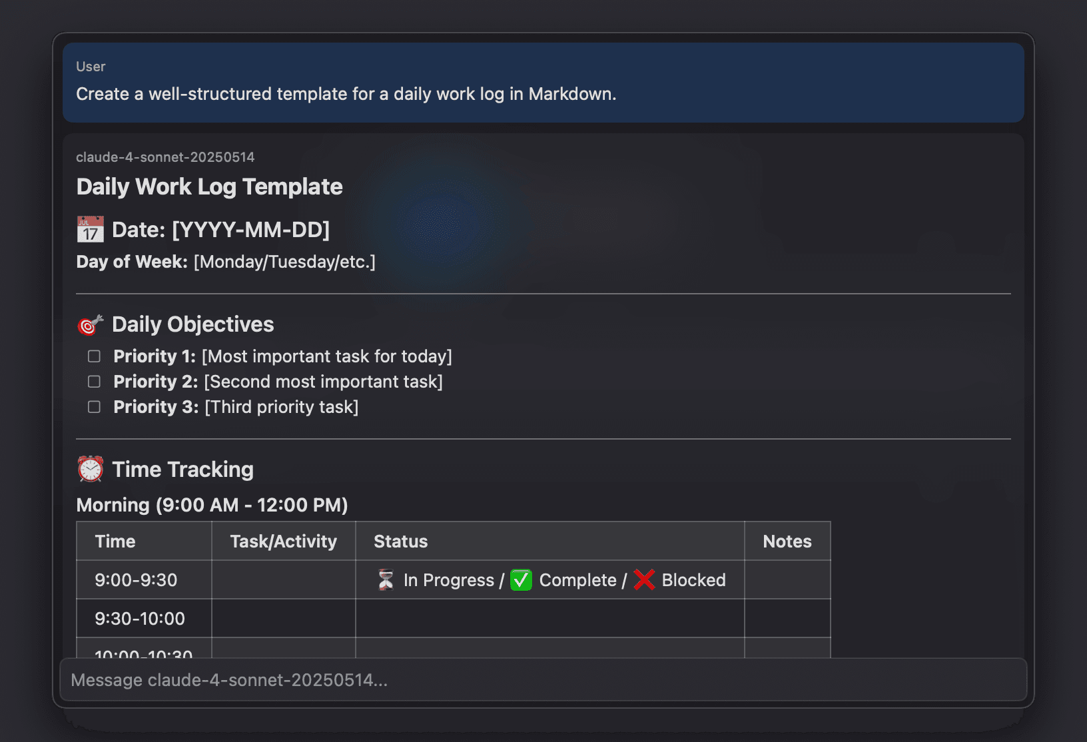Click the user prompt message text
Image resolution: width=1087 pixels, height=742 pixels.
pos(346,94)
